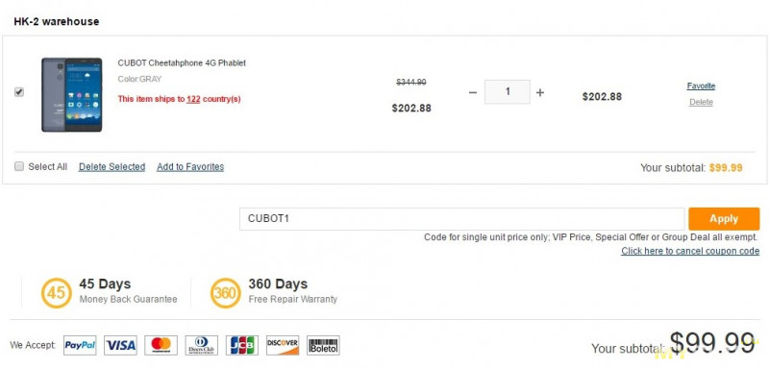
Task: Apply the coupon code
Action: coord(724,218)
